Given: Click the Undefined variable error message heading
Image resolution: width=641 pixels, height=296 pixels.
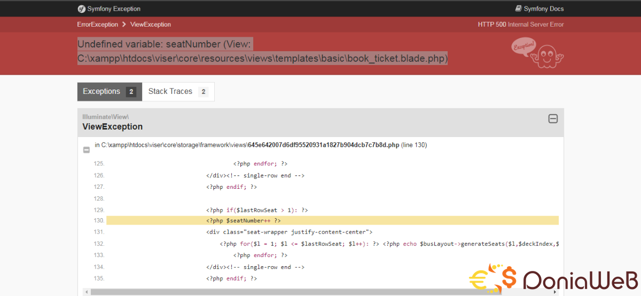Looking at the screenshot, I should coord(262,51).
